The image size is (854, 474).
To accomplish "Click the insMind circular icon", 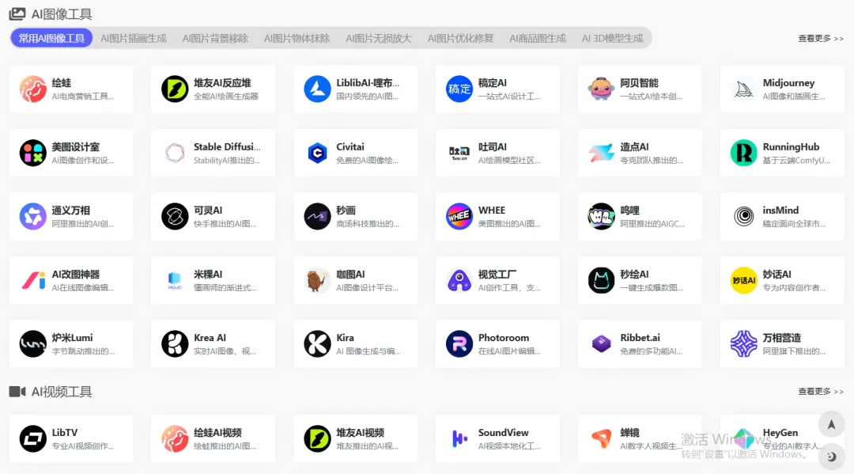I will pos(743,216).
